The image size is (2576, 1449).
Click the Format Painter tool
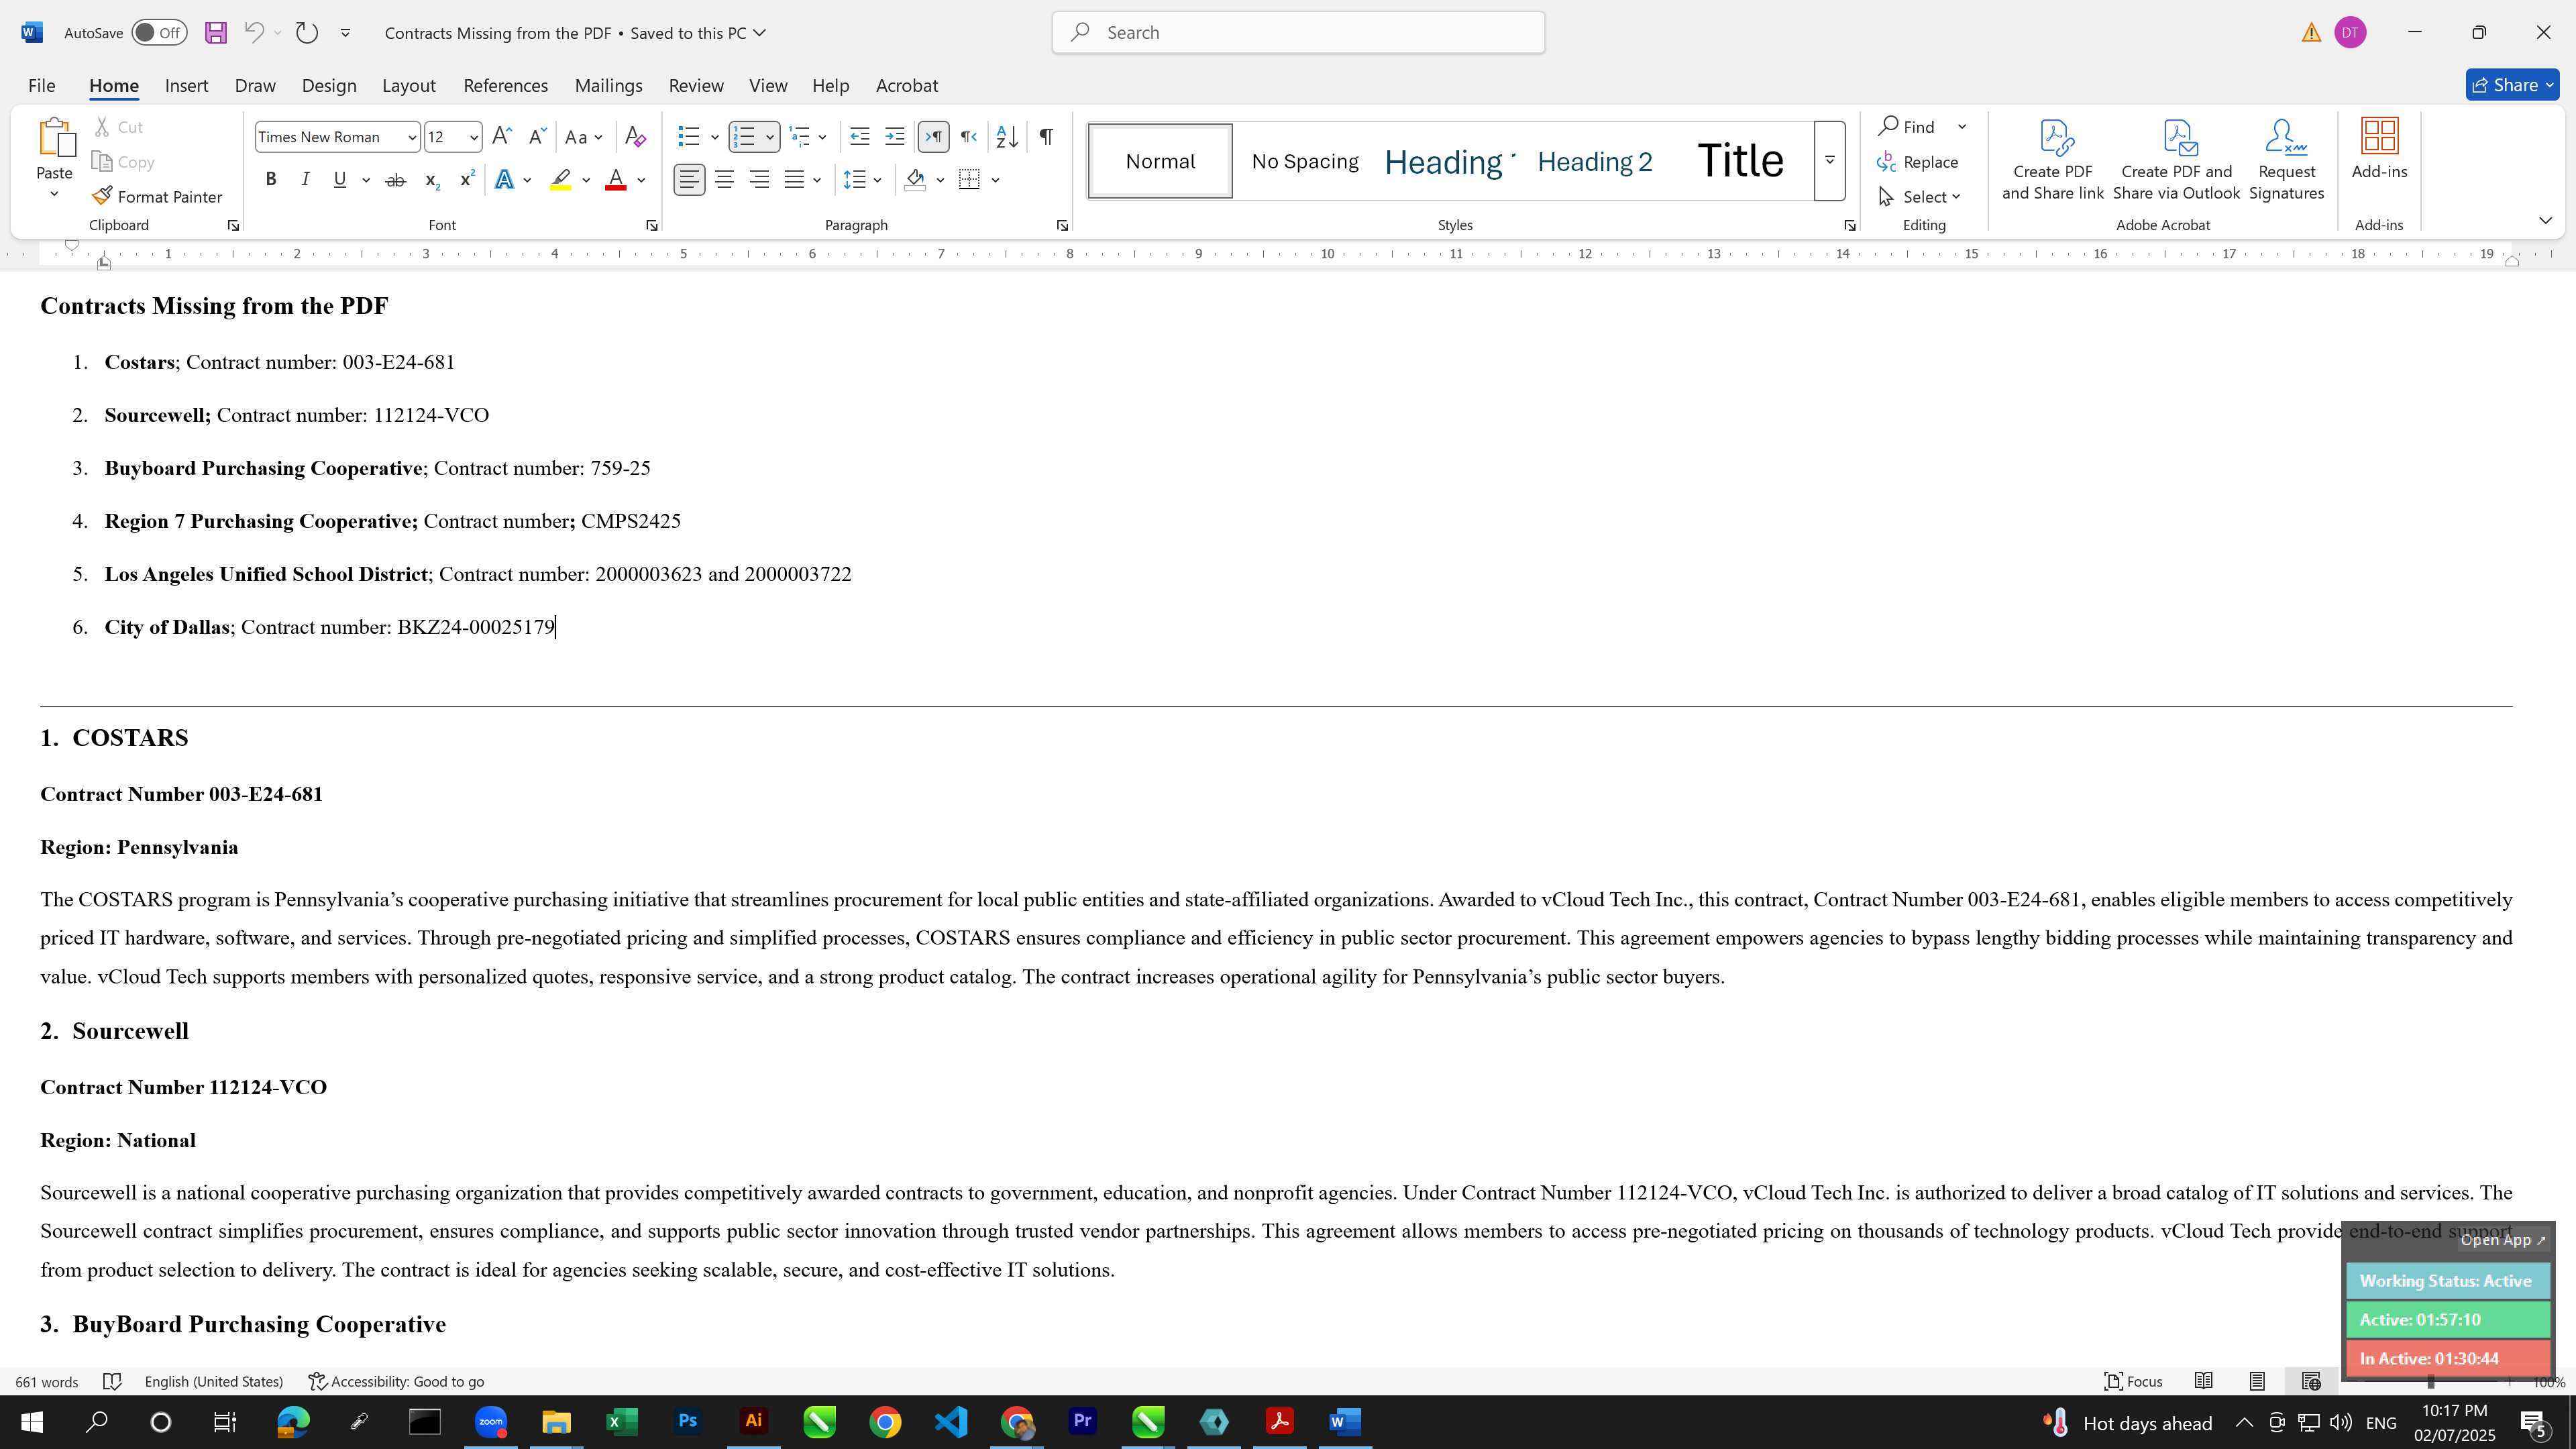[157, 197]
